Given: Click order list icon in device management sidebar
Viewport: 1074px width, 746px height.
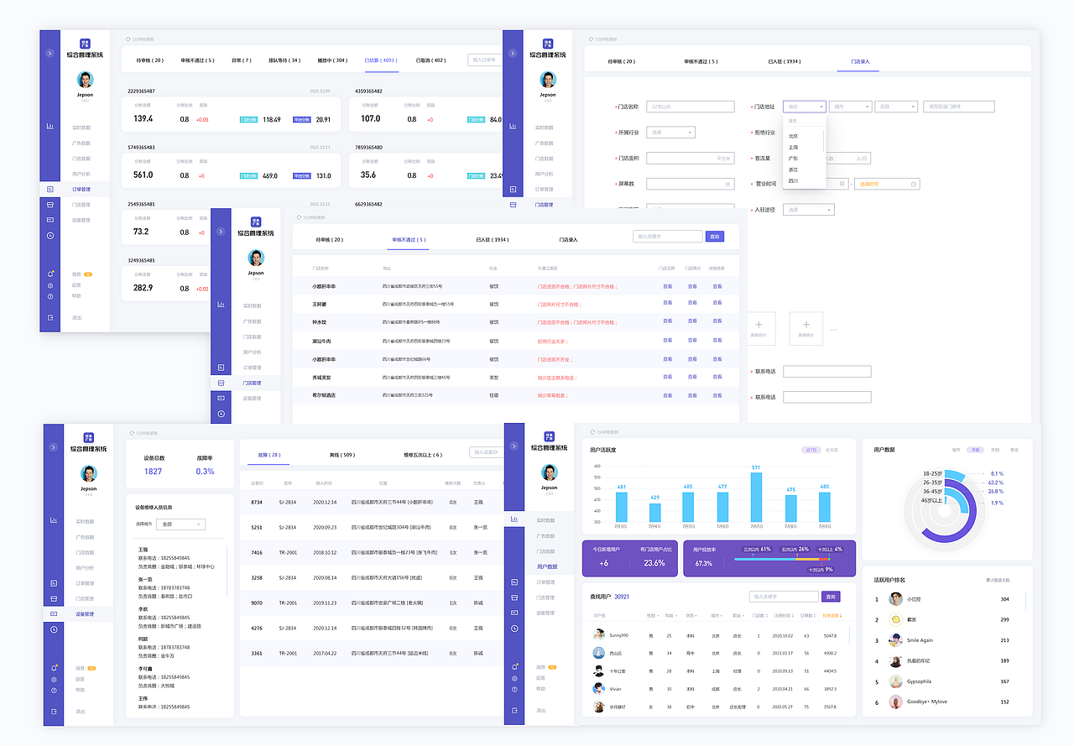Looking at the screenshot, I should click(x=54, y=583).
